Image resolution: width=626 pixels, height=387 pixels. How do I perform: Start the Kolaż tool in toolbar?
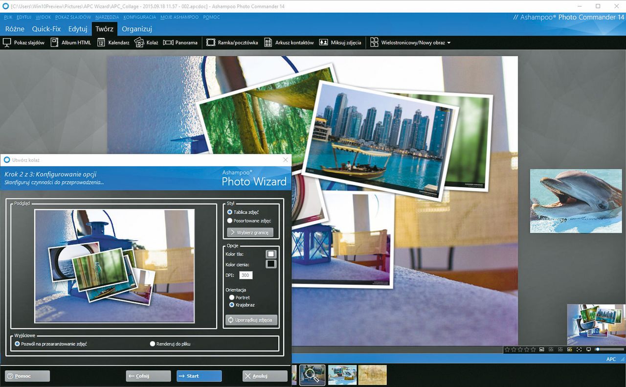146,43
